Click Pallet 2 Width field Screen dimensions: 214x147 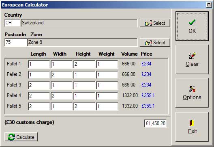[x=62, y=75]
